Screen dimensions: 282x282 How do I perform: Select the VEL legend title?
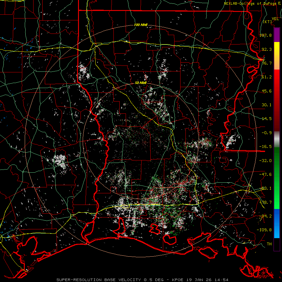[x=275, y=19]
